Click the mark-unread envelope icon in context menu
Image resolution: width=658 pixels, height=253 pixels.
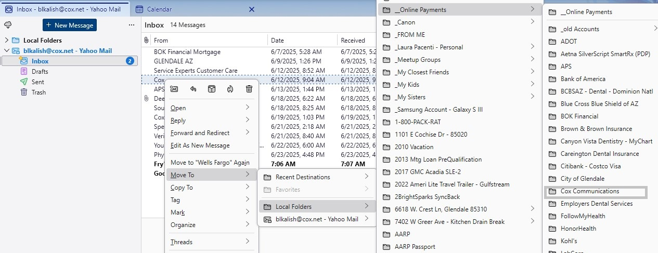click(174, 89)
